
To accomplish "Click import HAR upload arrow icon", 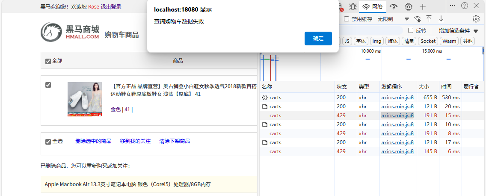I will (x=429, y=19).
